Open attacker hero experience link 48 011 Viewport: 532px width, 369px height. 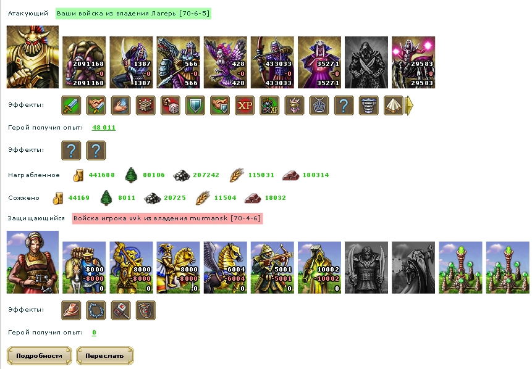pos(104,128)
